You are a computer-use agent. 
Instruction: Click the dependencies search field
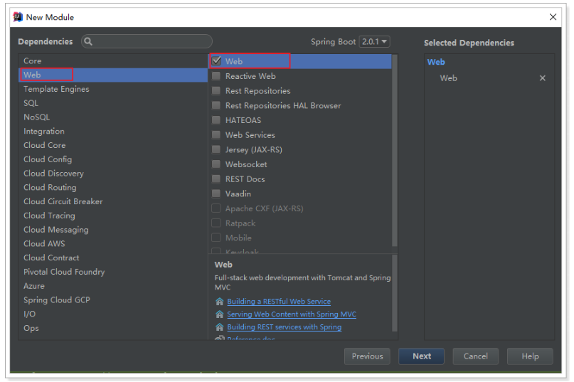pos(147,41)
